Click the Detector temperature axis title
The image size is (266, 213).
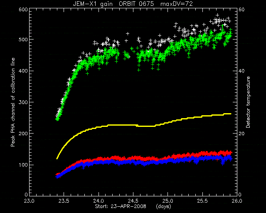(248, 102)
